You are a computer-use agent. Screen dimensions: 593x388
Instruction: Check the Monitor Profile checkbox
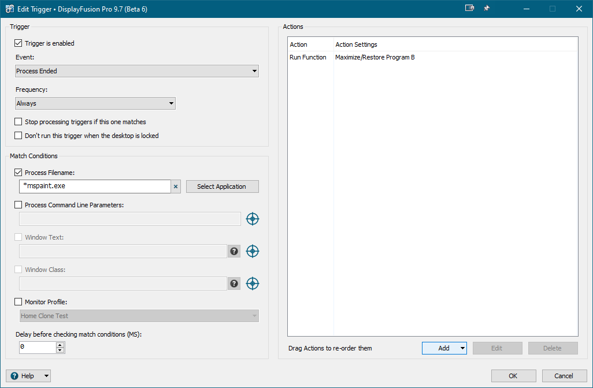point(18,302)
